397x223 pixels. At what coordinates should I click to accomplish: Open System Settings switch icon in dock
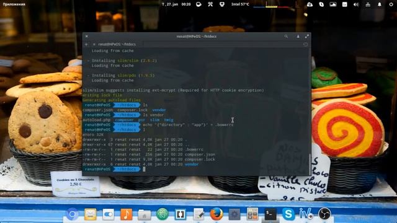[109, 214]
